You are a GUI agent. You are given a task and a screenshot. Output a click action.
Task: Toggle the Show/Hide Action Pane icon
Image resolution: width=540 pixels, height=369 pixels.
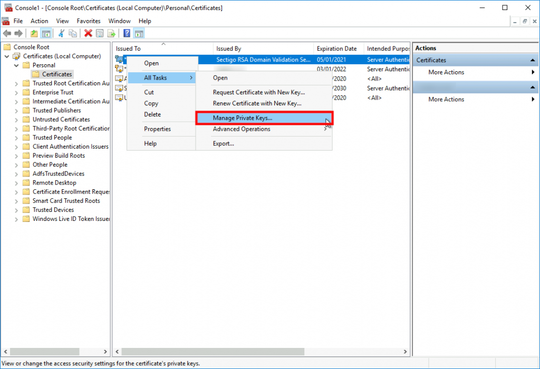[x=138, y=33]
